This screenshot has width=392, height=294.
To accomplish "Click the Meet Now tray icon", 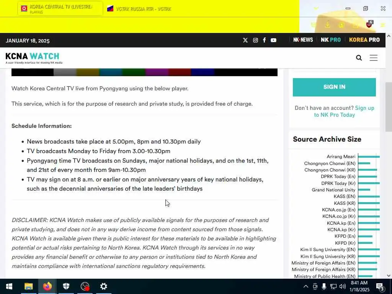I will [315, 286].
